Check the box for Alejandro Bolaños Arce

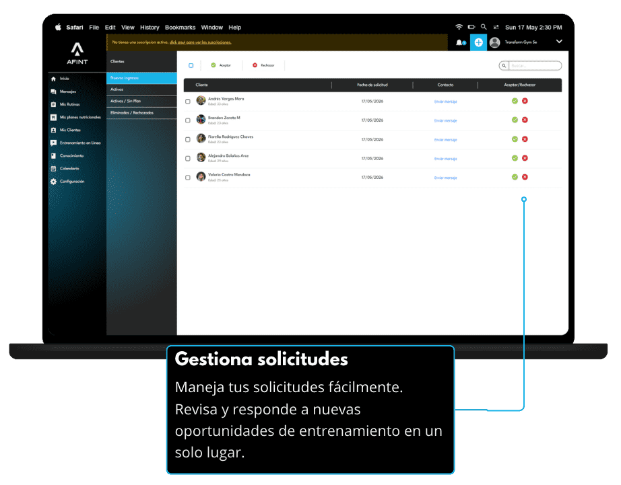pyautogui.click(x=188, y=159)
